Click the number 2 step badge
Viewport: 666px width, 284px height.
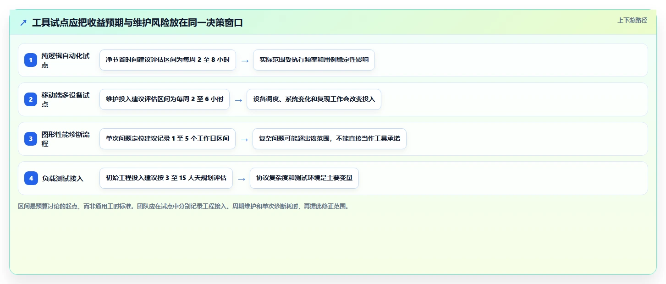click(31, 99)
